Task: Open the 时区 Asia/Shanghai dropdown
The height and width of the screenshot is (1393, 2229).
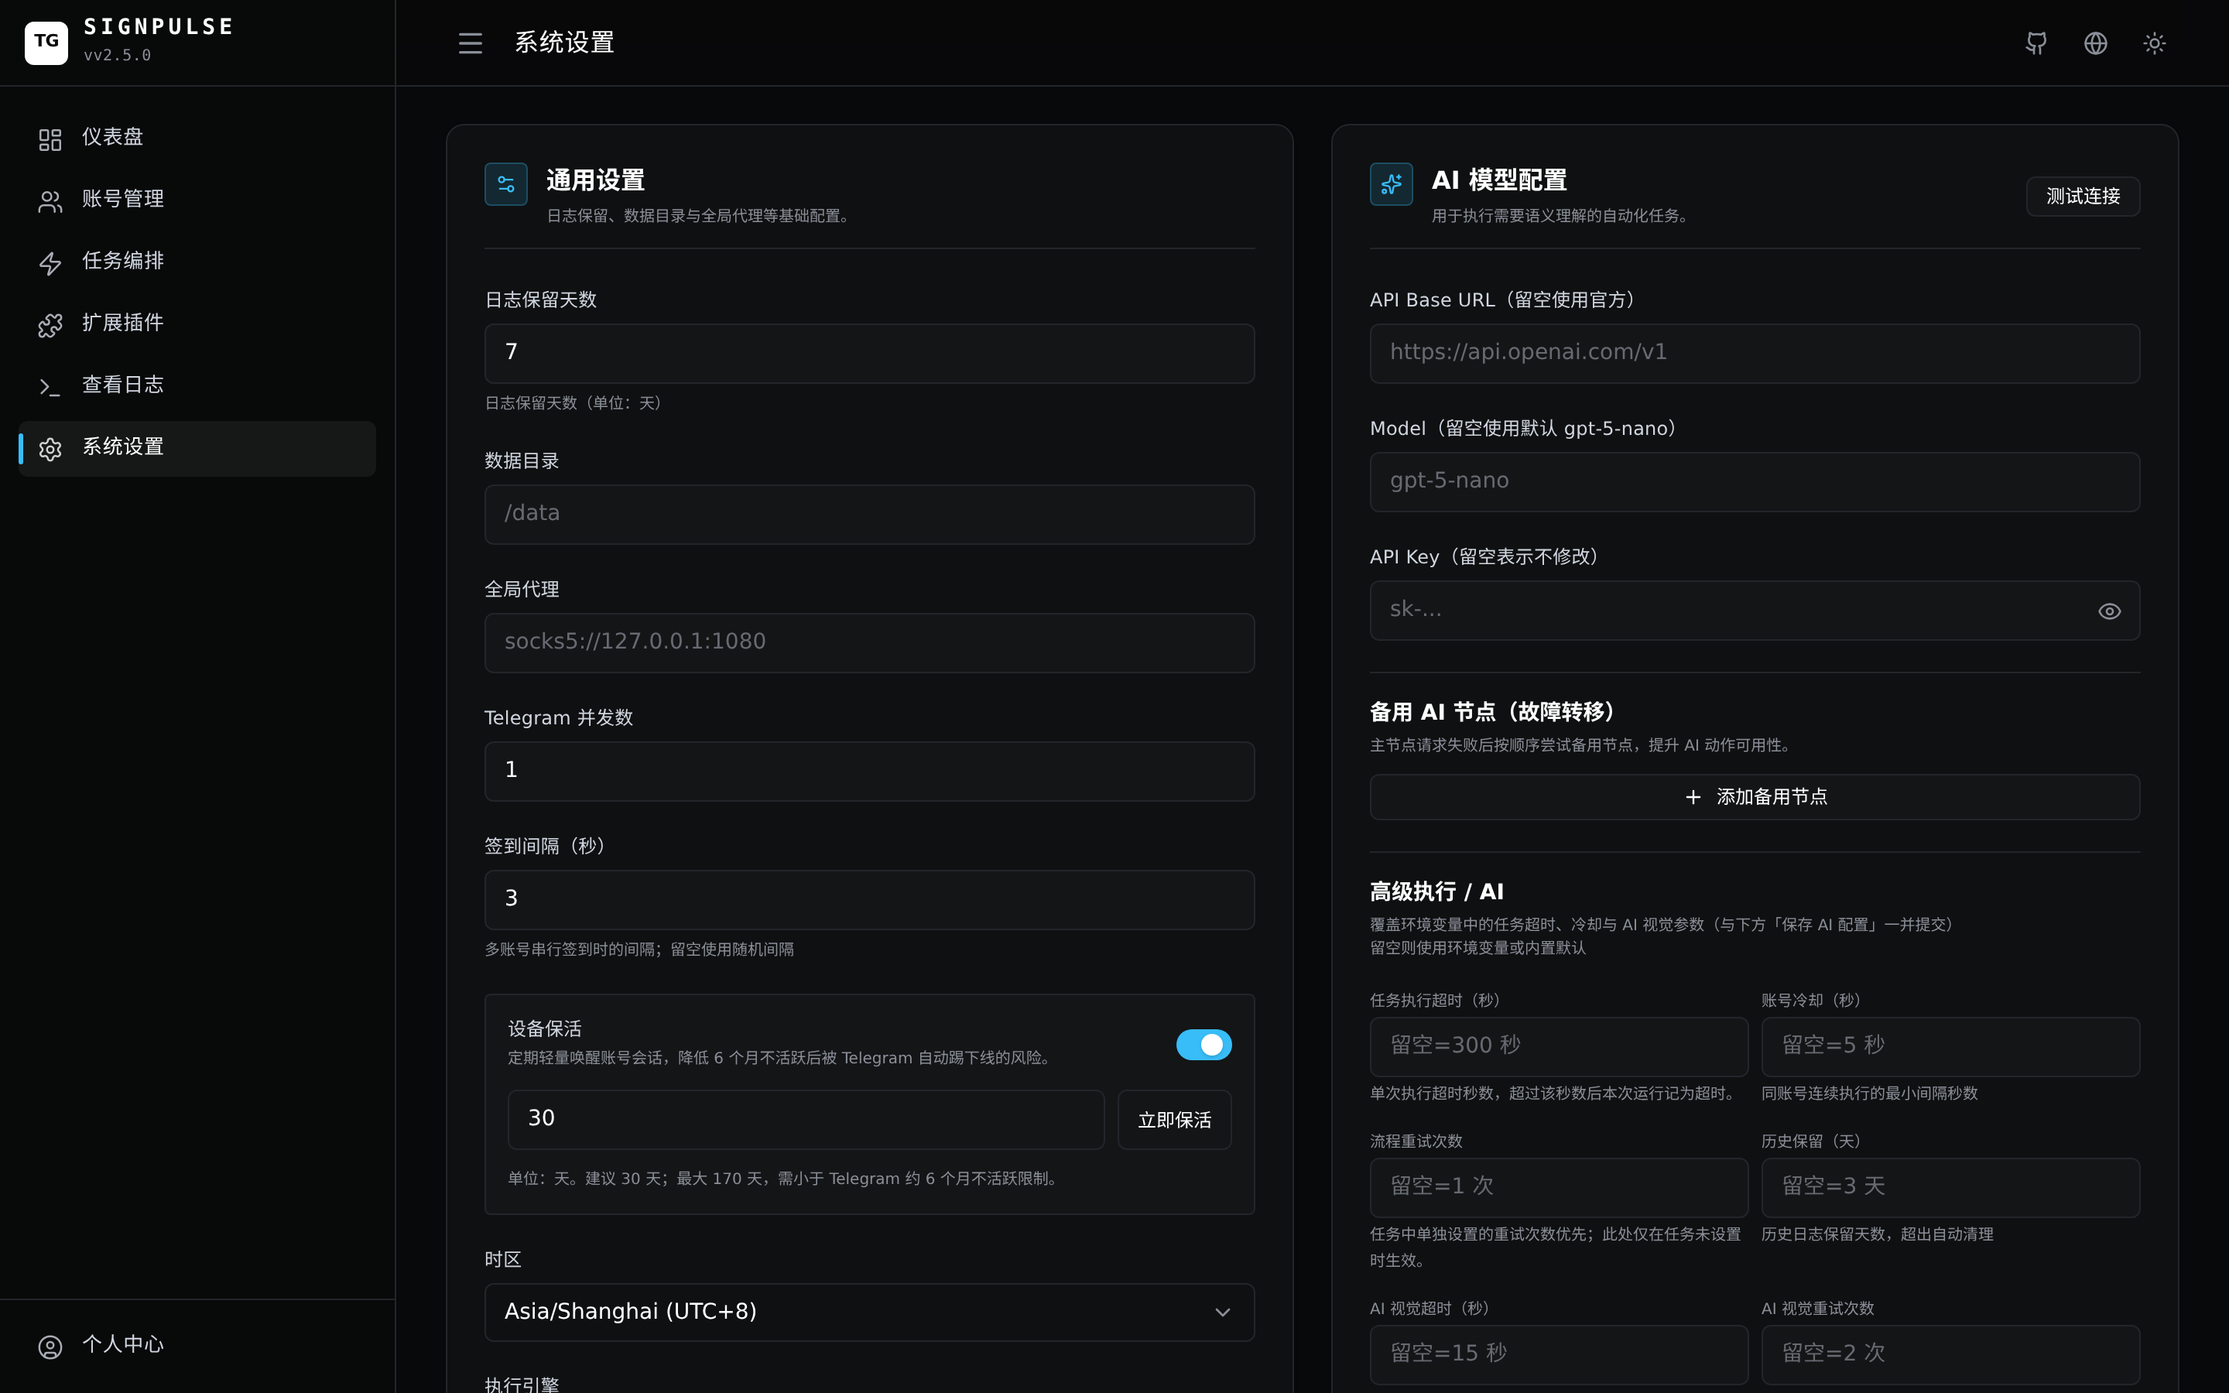Action: click(x=869, y=1312)
